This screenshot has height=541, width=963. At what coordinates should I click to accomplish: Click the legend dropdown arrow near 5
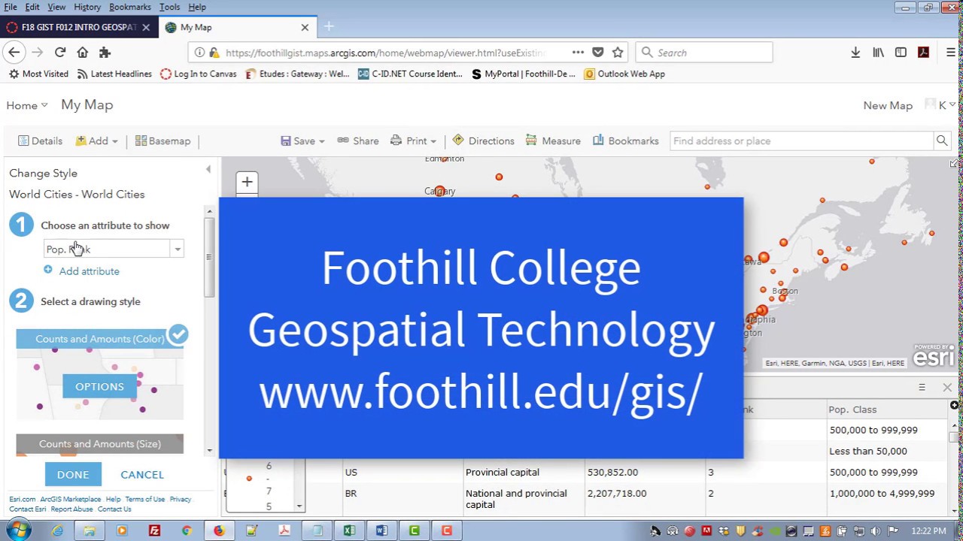point(299,506)
